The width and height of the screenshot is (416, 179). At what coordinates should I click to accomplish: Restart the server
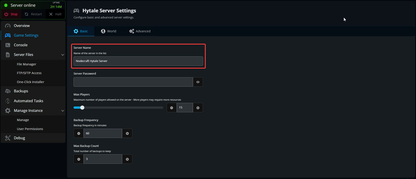coord(33,14)
